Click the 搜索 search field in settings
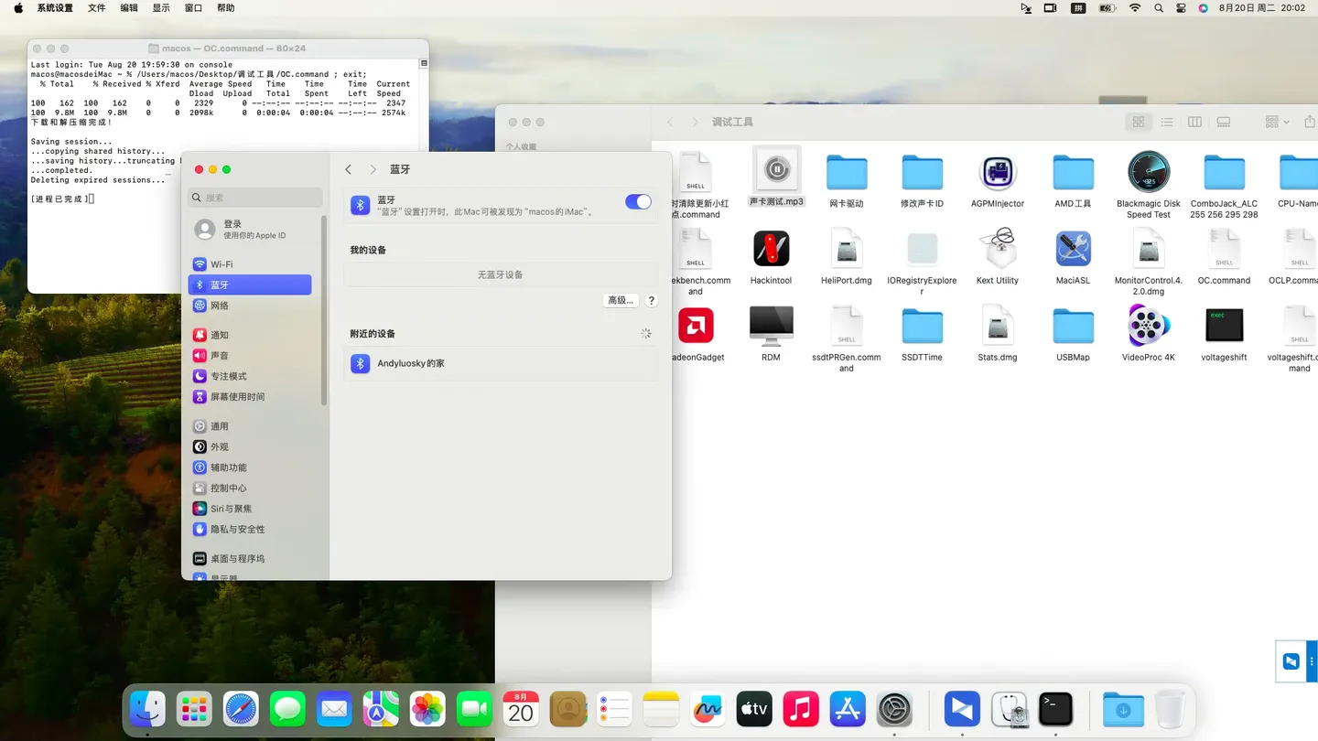1318x741 pixels. pos(256,198)
